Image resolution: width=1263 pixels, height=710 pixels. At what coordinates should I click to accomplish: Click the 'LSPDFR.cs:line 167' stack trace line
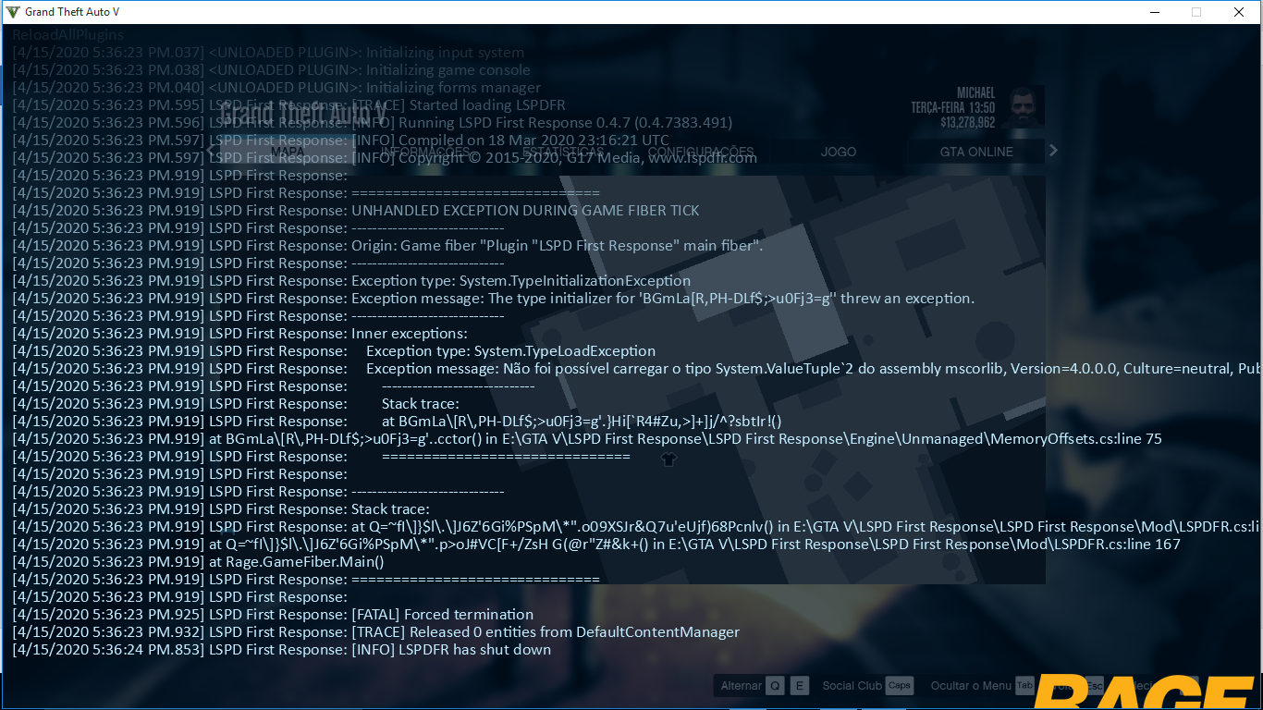point(596,545)
